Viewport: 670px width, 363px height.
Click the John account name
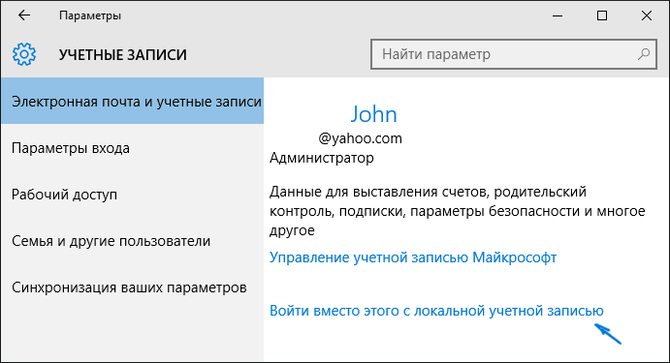[374, 114]
